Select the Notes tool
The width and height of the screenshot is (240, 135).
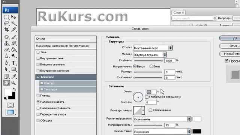6,76
